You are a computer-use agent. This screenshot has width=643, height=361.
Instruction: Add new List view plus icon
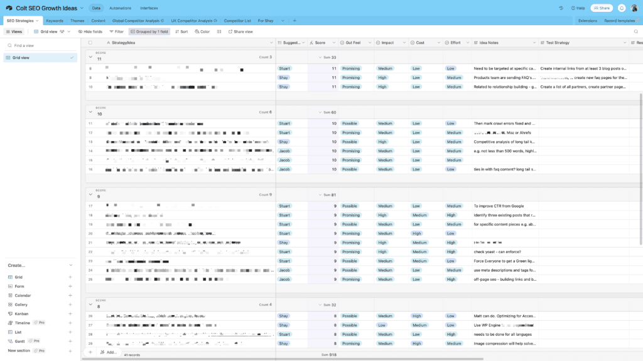[x=70, y=332]
